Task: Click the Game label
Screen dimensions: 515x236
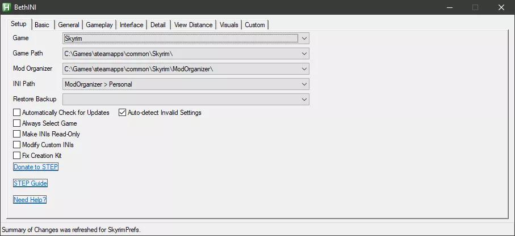Action: 20,38
